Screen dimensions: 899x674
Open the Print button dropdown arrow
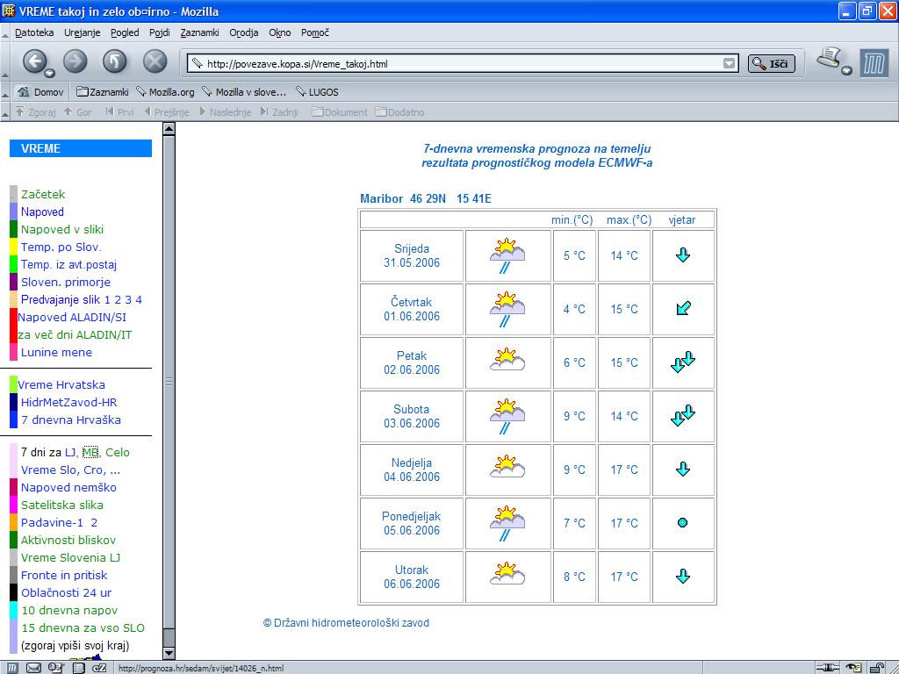[x=847, y=71]
